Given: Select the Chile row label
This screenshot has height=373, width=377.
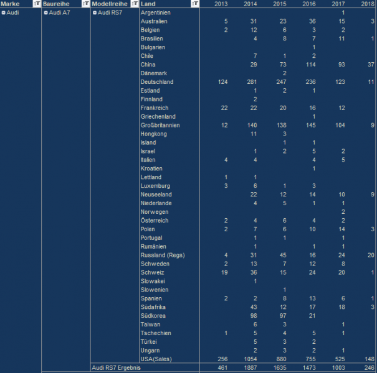Looking at the screenshot, I should [147, 56].
